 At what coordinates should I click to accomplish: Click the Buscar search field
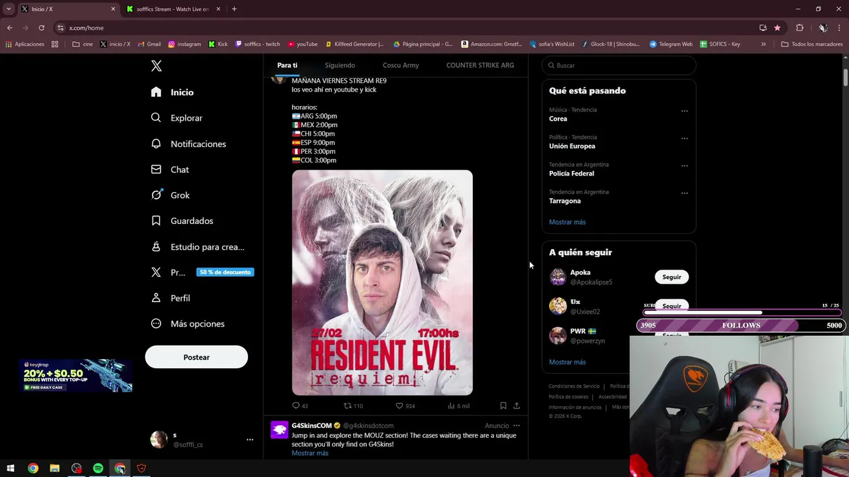619,66
